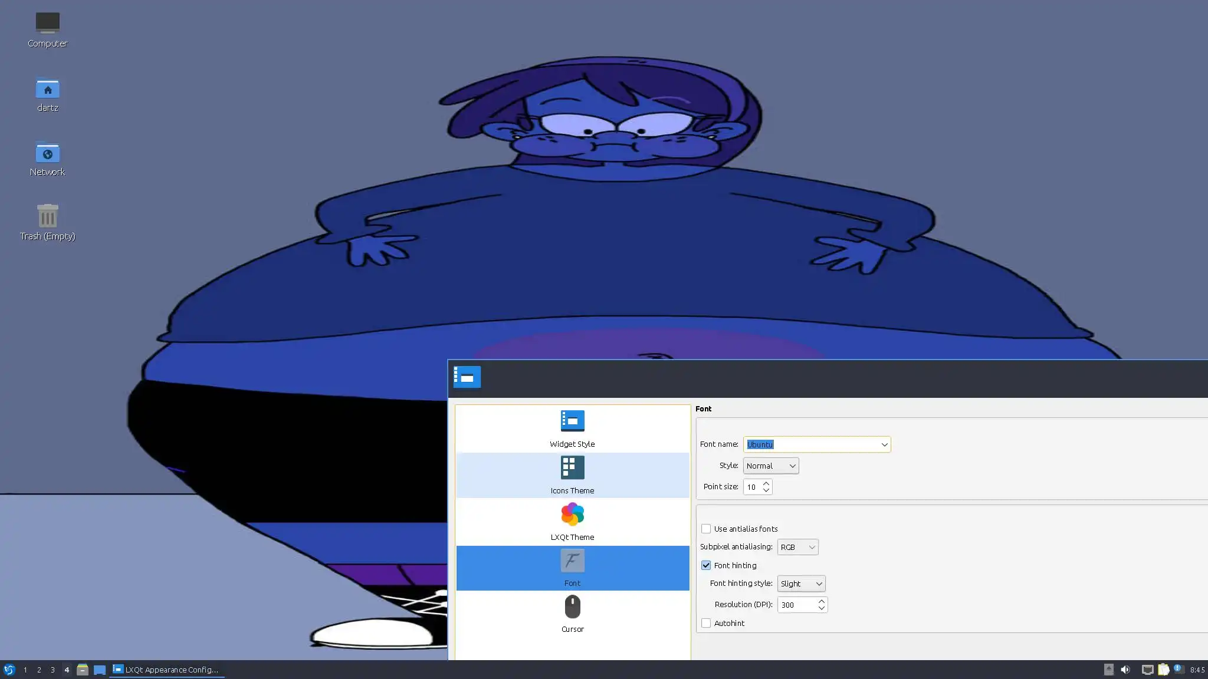Enable Use antialias fonts checkbox
Image resolution: width=1208 pixels, height=679 pixels.
[x=706, y=529]
